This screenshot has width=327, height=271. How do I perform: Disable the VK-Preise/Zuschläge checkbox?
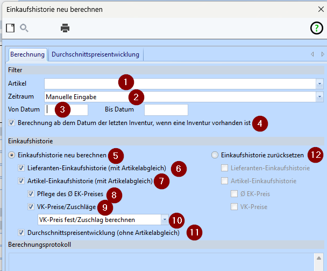click(x=32, y=206)
